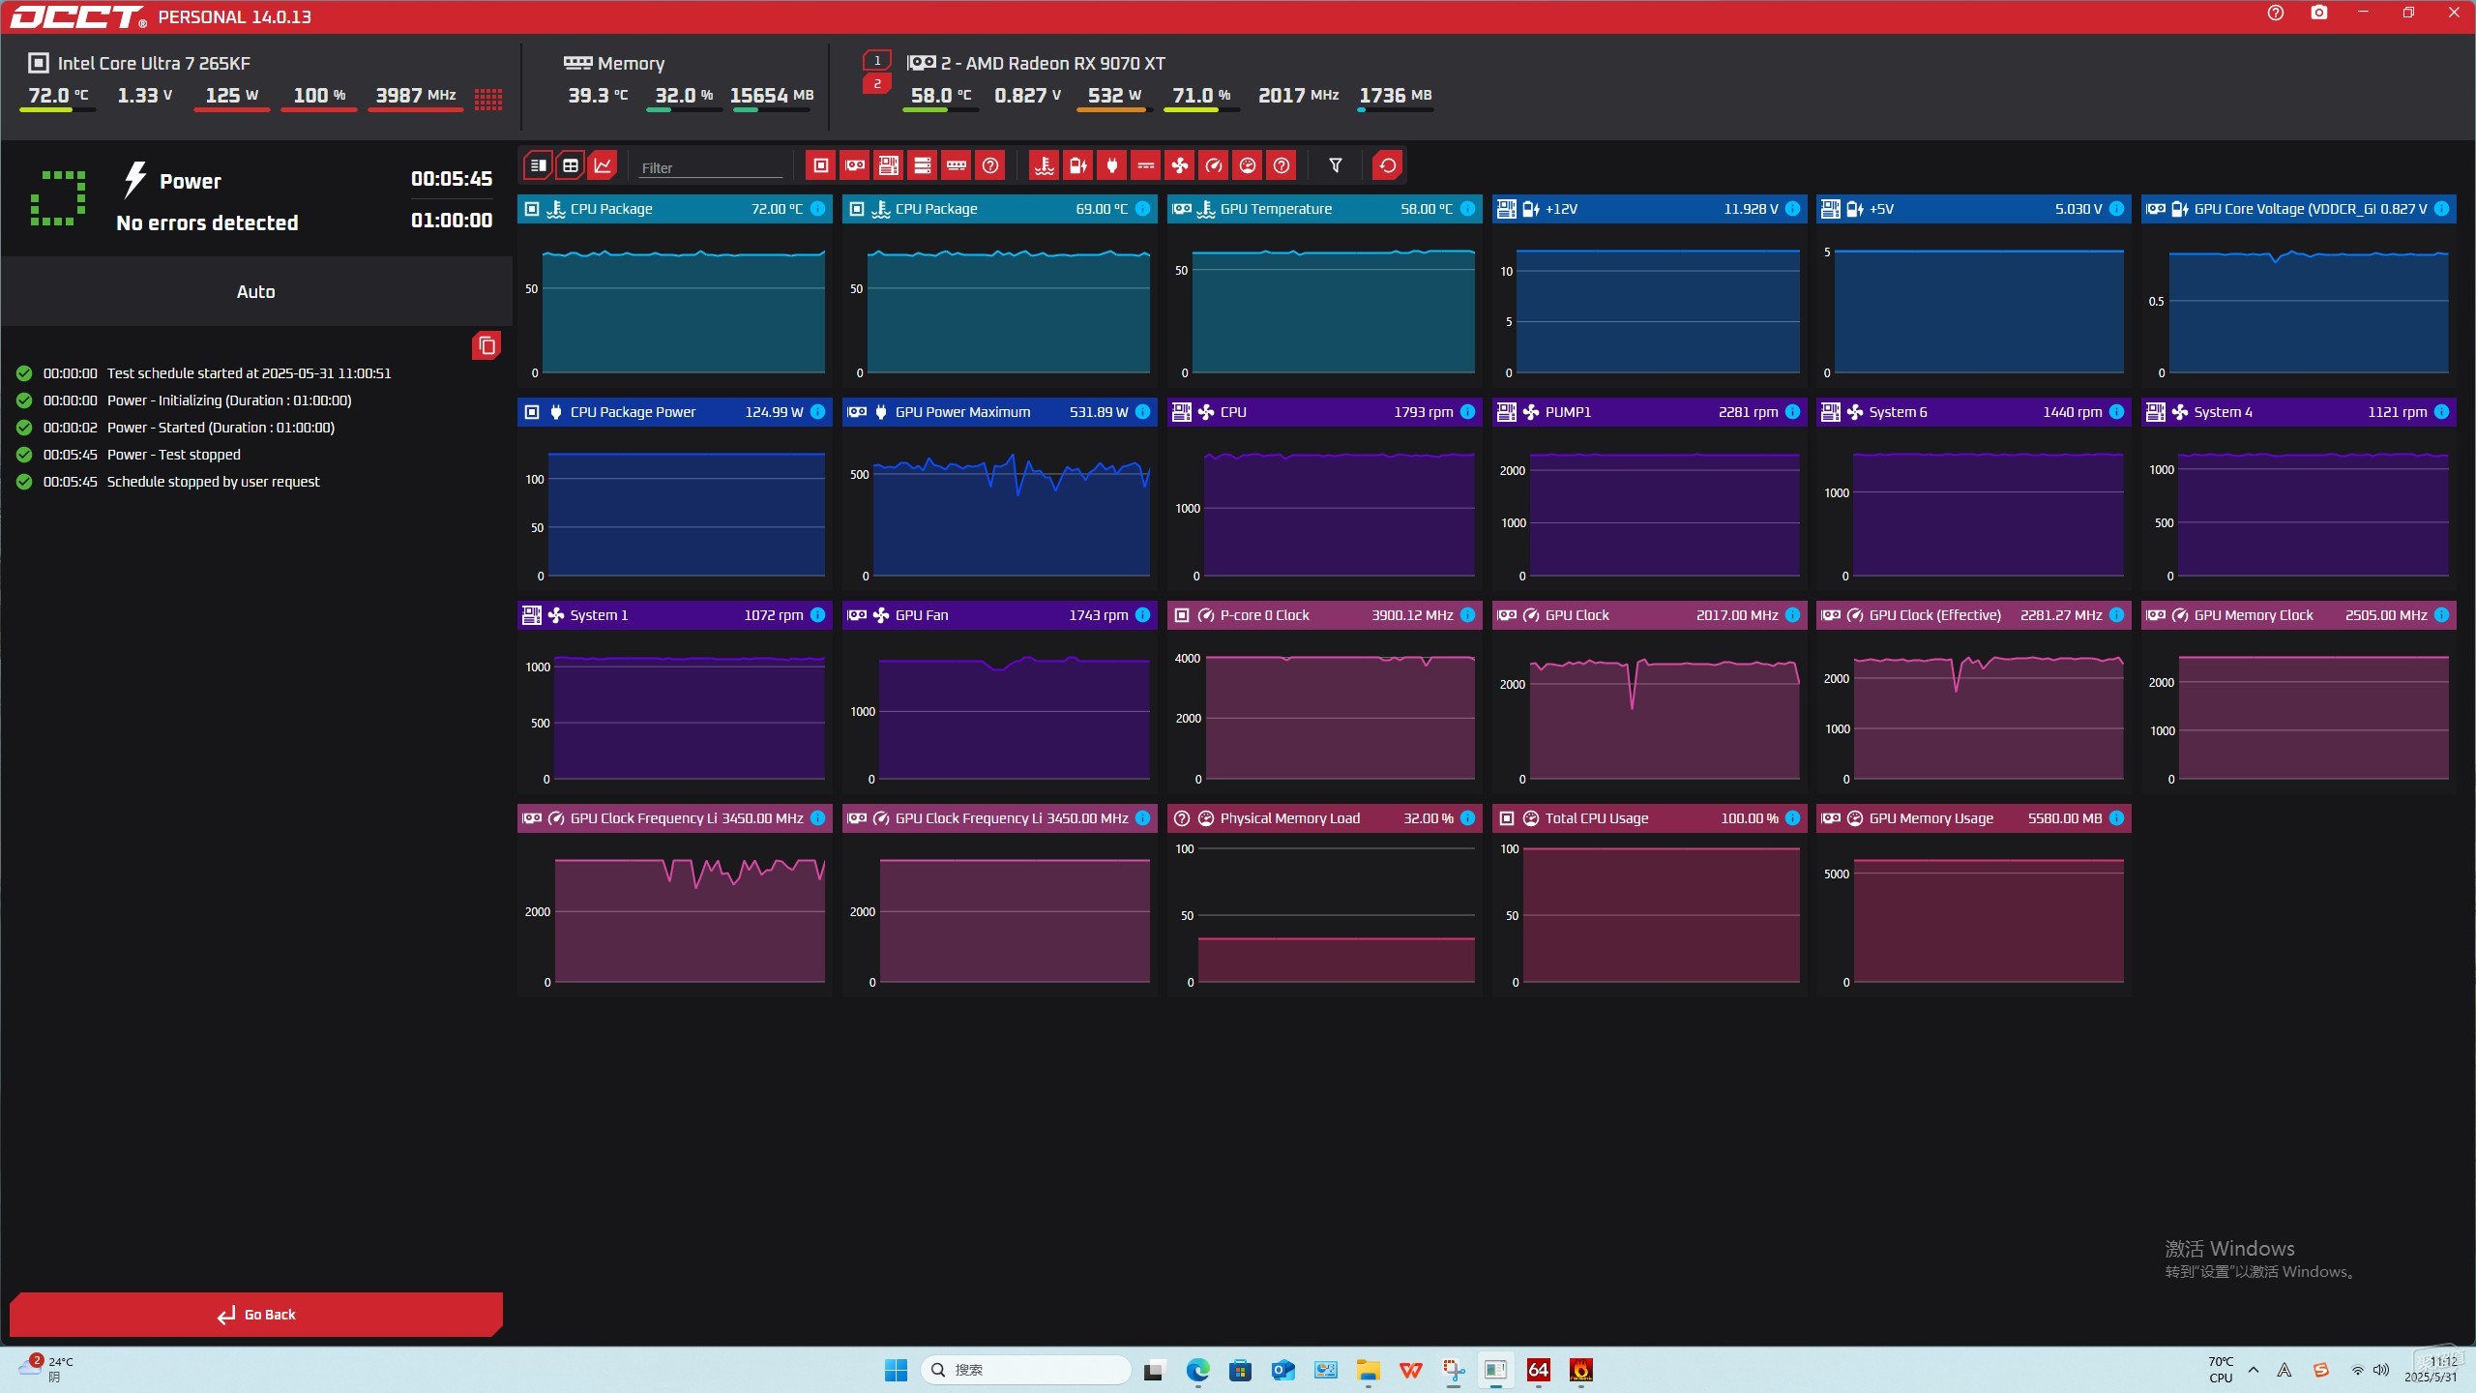Toggle the clock frequency sensor filter
Image resolution: width=2476 pixels, height=1393 pixels.
[1214, 165]
